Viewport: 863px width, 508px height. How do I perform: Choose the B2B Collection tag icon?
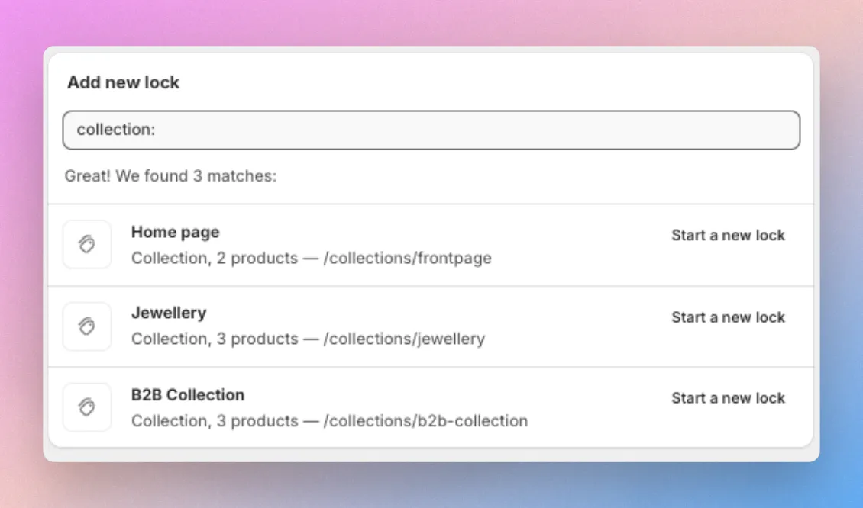pyautogui.click(x=87, y=407)
